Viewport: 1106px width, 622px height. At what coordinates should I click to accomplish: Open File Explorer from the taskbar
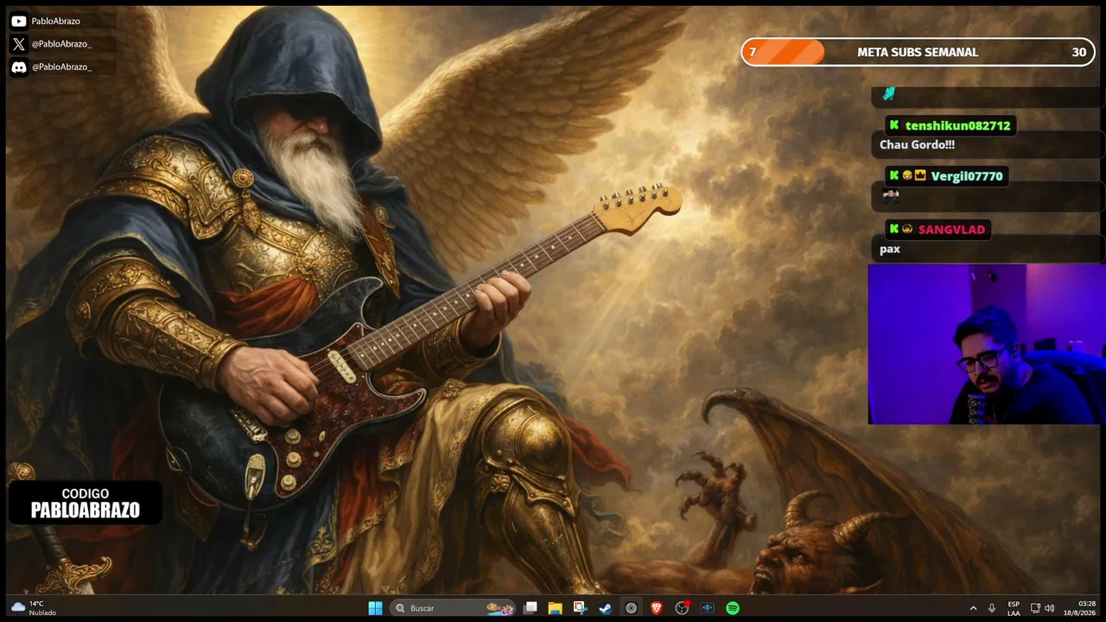click(x=556, y=608)
